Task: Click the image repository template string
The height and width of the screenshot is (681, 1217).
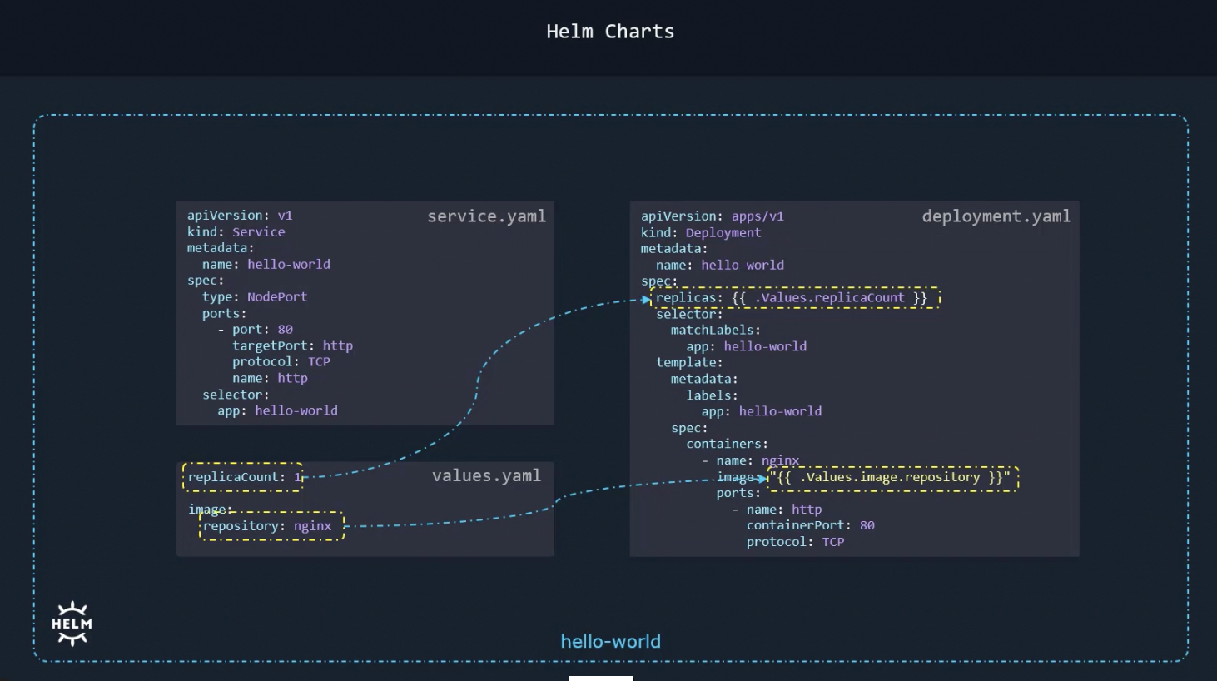Action: [894, 476]
